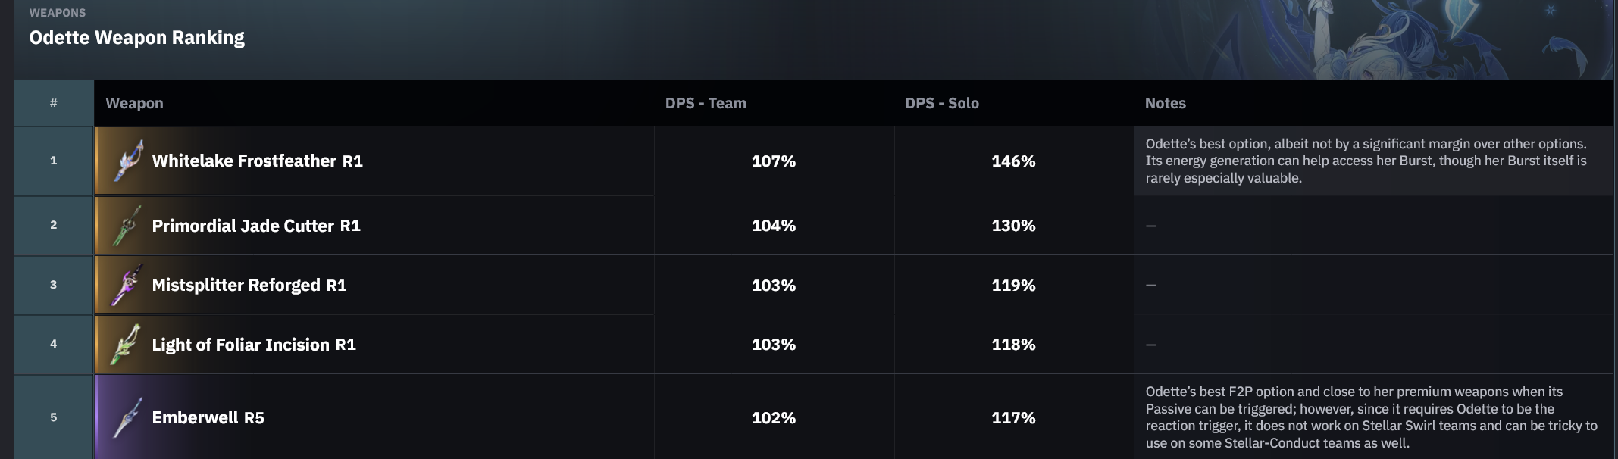The image size is (1618, 459).
Task: Click the Weapon column header
Action: [x=134, y=103]
